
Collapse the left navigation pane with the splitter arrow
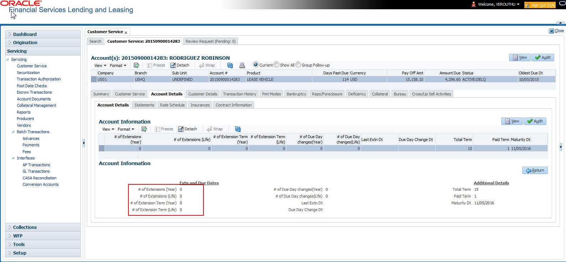(x=84, y=143)
